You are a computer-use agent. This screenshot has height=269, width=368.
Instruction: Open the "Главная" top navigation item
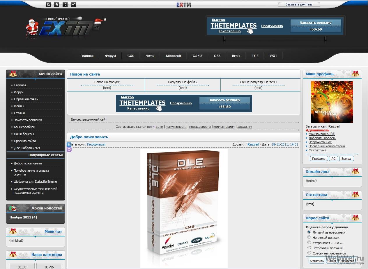[87, 56]
